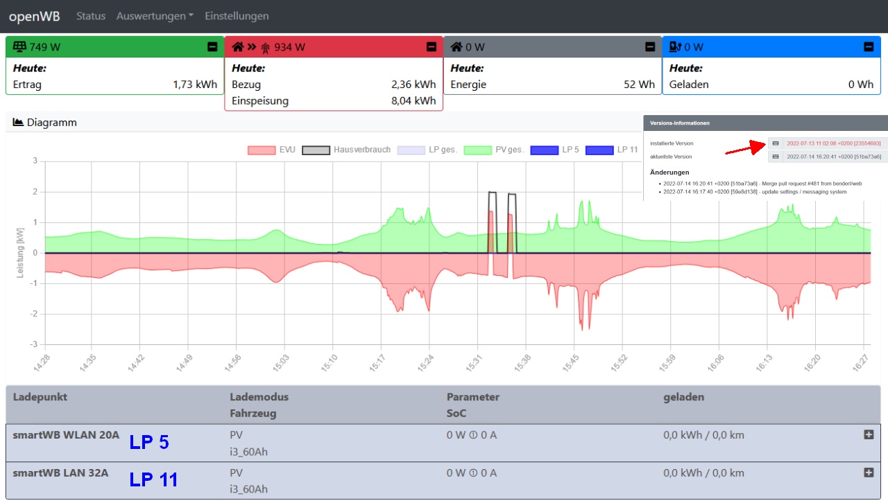Click icon beside aktuellste Version field

(776, 157)
